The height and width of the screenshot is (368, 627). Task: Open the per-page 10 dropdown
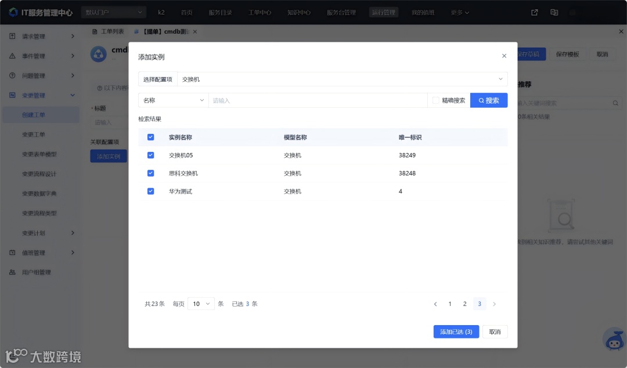(x=201, y=304)
